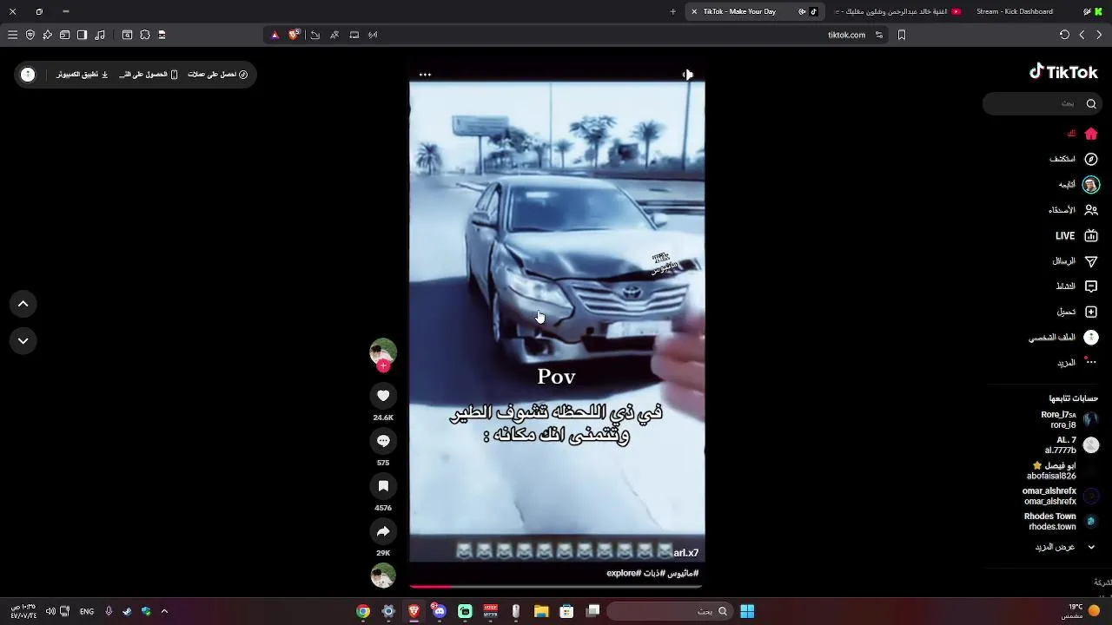Open Google Chrome from the taskbar

pos(363,611)
